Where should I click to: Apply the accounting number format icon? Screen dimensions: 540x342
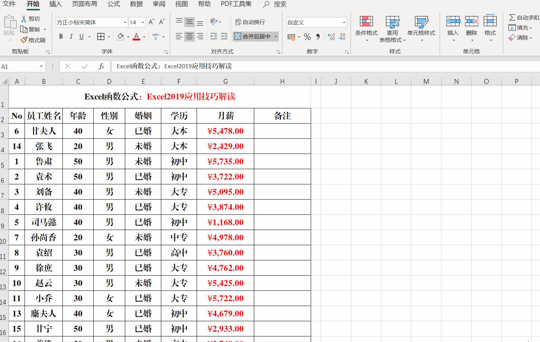(291, 37)
